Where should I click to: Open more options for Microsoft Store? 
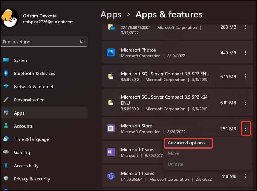(x=246, y=129)
